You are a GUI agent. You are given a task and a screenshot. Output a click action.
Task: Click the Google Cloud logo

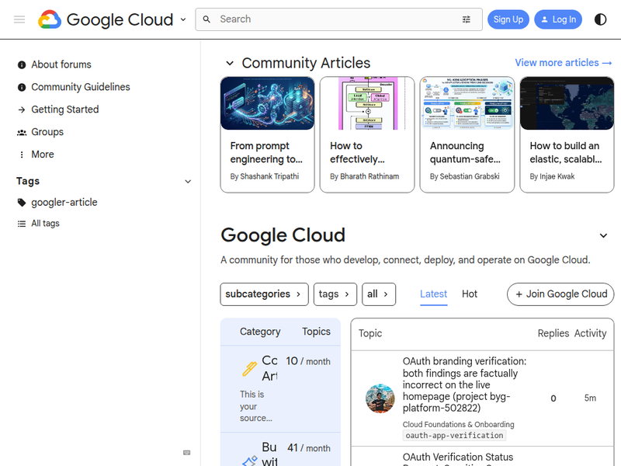click(106, 19)
